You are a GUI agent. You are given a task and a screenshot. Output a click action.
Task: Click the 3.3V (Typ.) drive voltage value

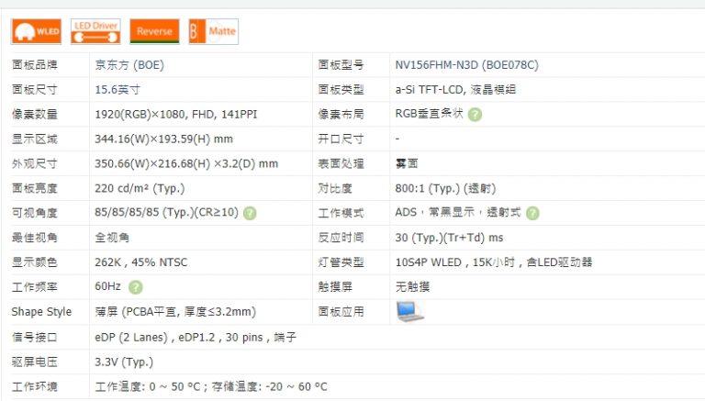(x=126, y=362)
